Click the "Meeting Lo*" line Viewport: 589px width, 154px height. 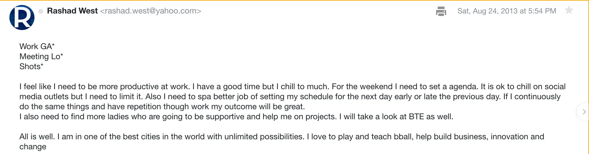pos(41,56)
